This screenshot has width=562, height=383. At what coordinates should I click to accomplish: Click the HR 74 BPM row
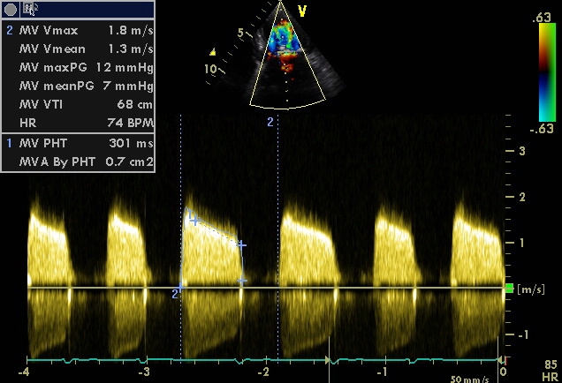(x=86, y=123)
